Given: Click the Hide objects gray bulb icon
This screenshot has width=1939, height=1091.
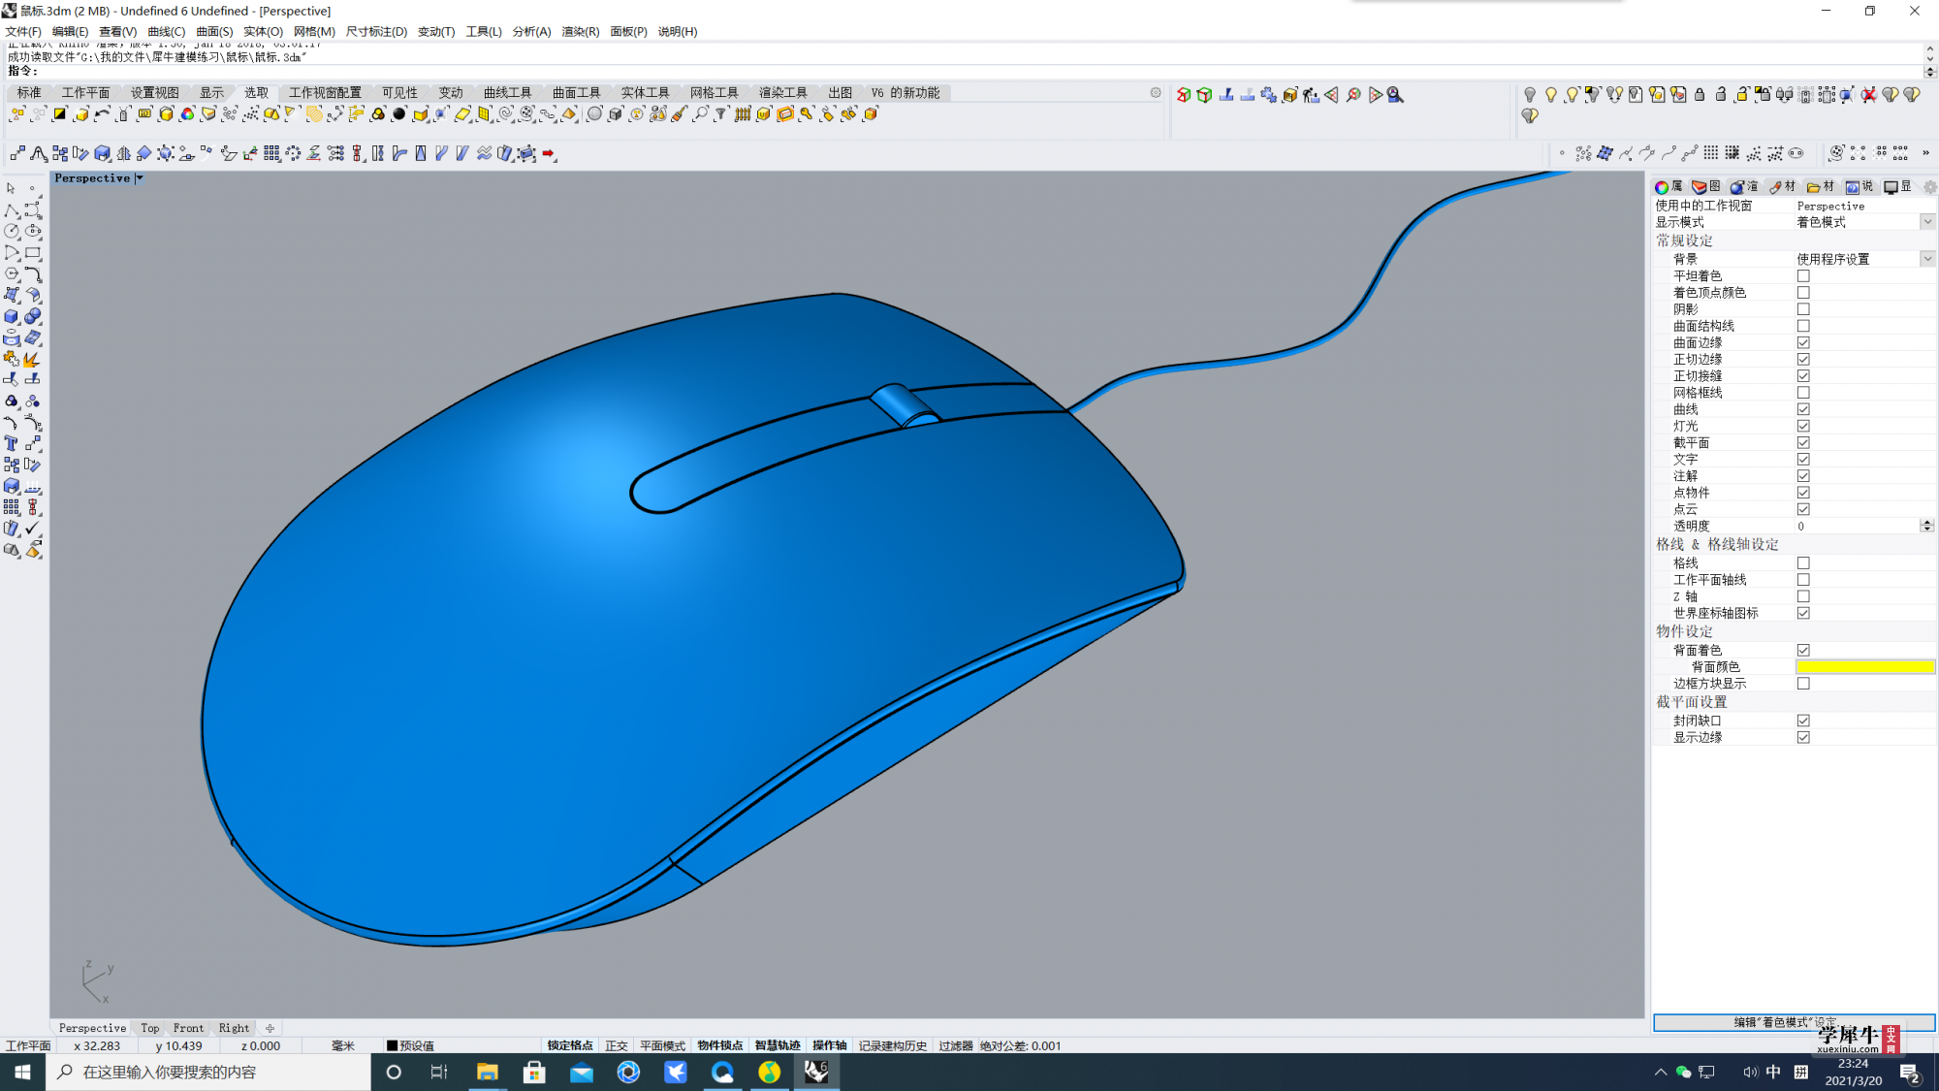Looking at the screenshot, I should coord(1530,95).
